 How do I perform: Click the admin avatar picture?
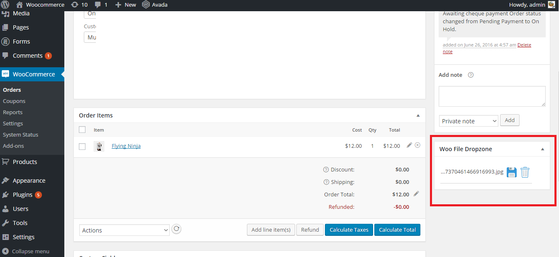click(552, 5)
